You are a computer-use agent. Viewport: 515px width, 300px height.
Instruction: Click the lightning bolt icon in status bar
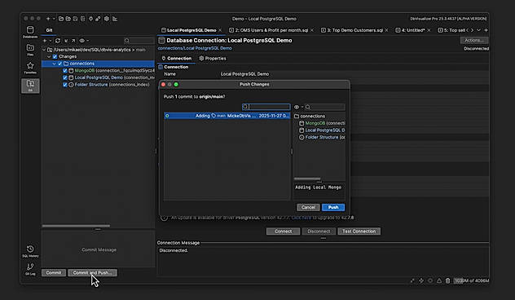point(421,280)
